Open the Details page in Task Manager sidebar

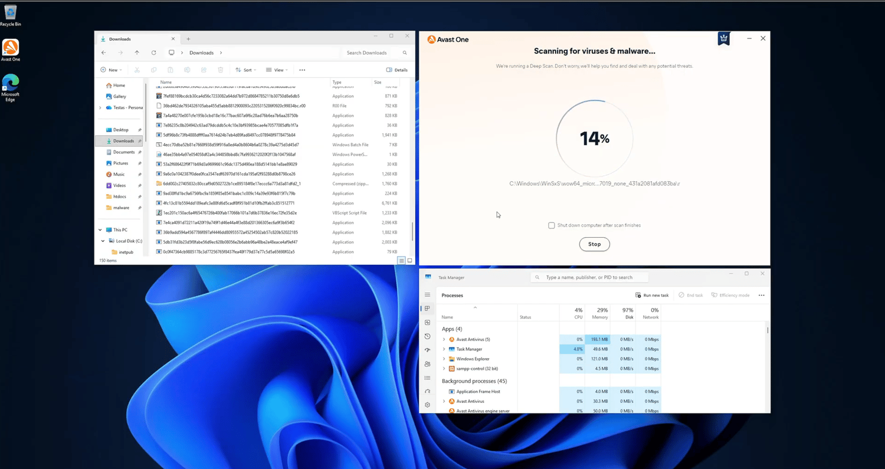[428, 378]
